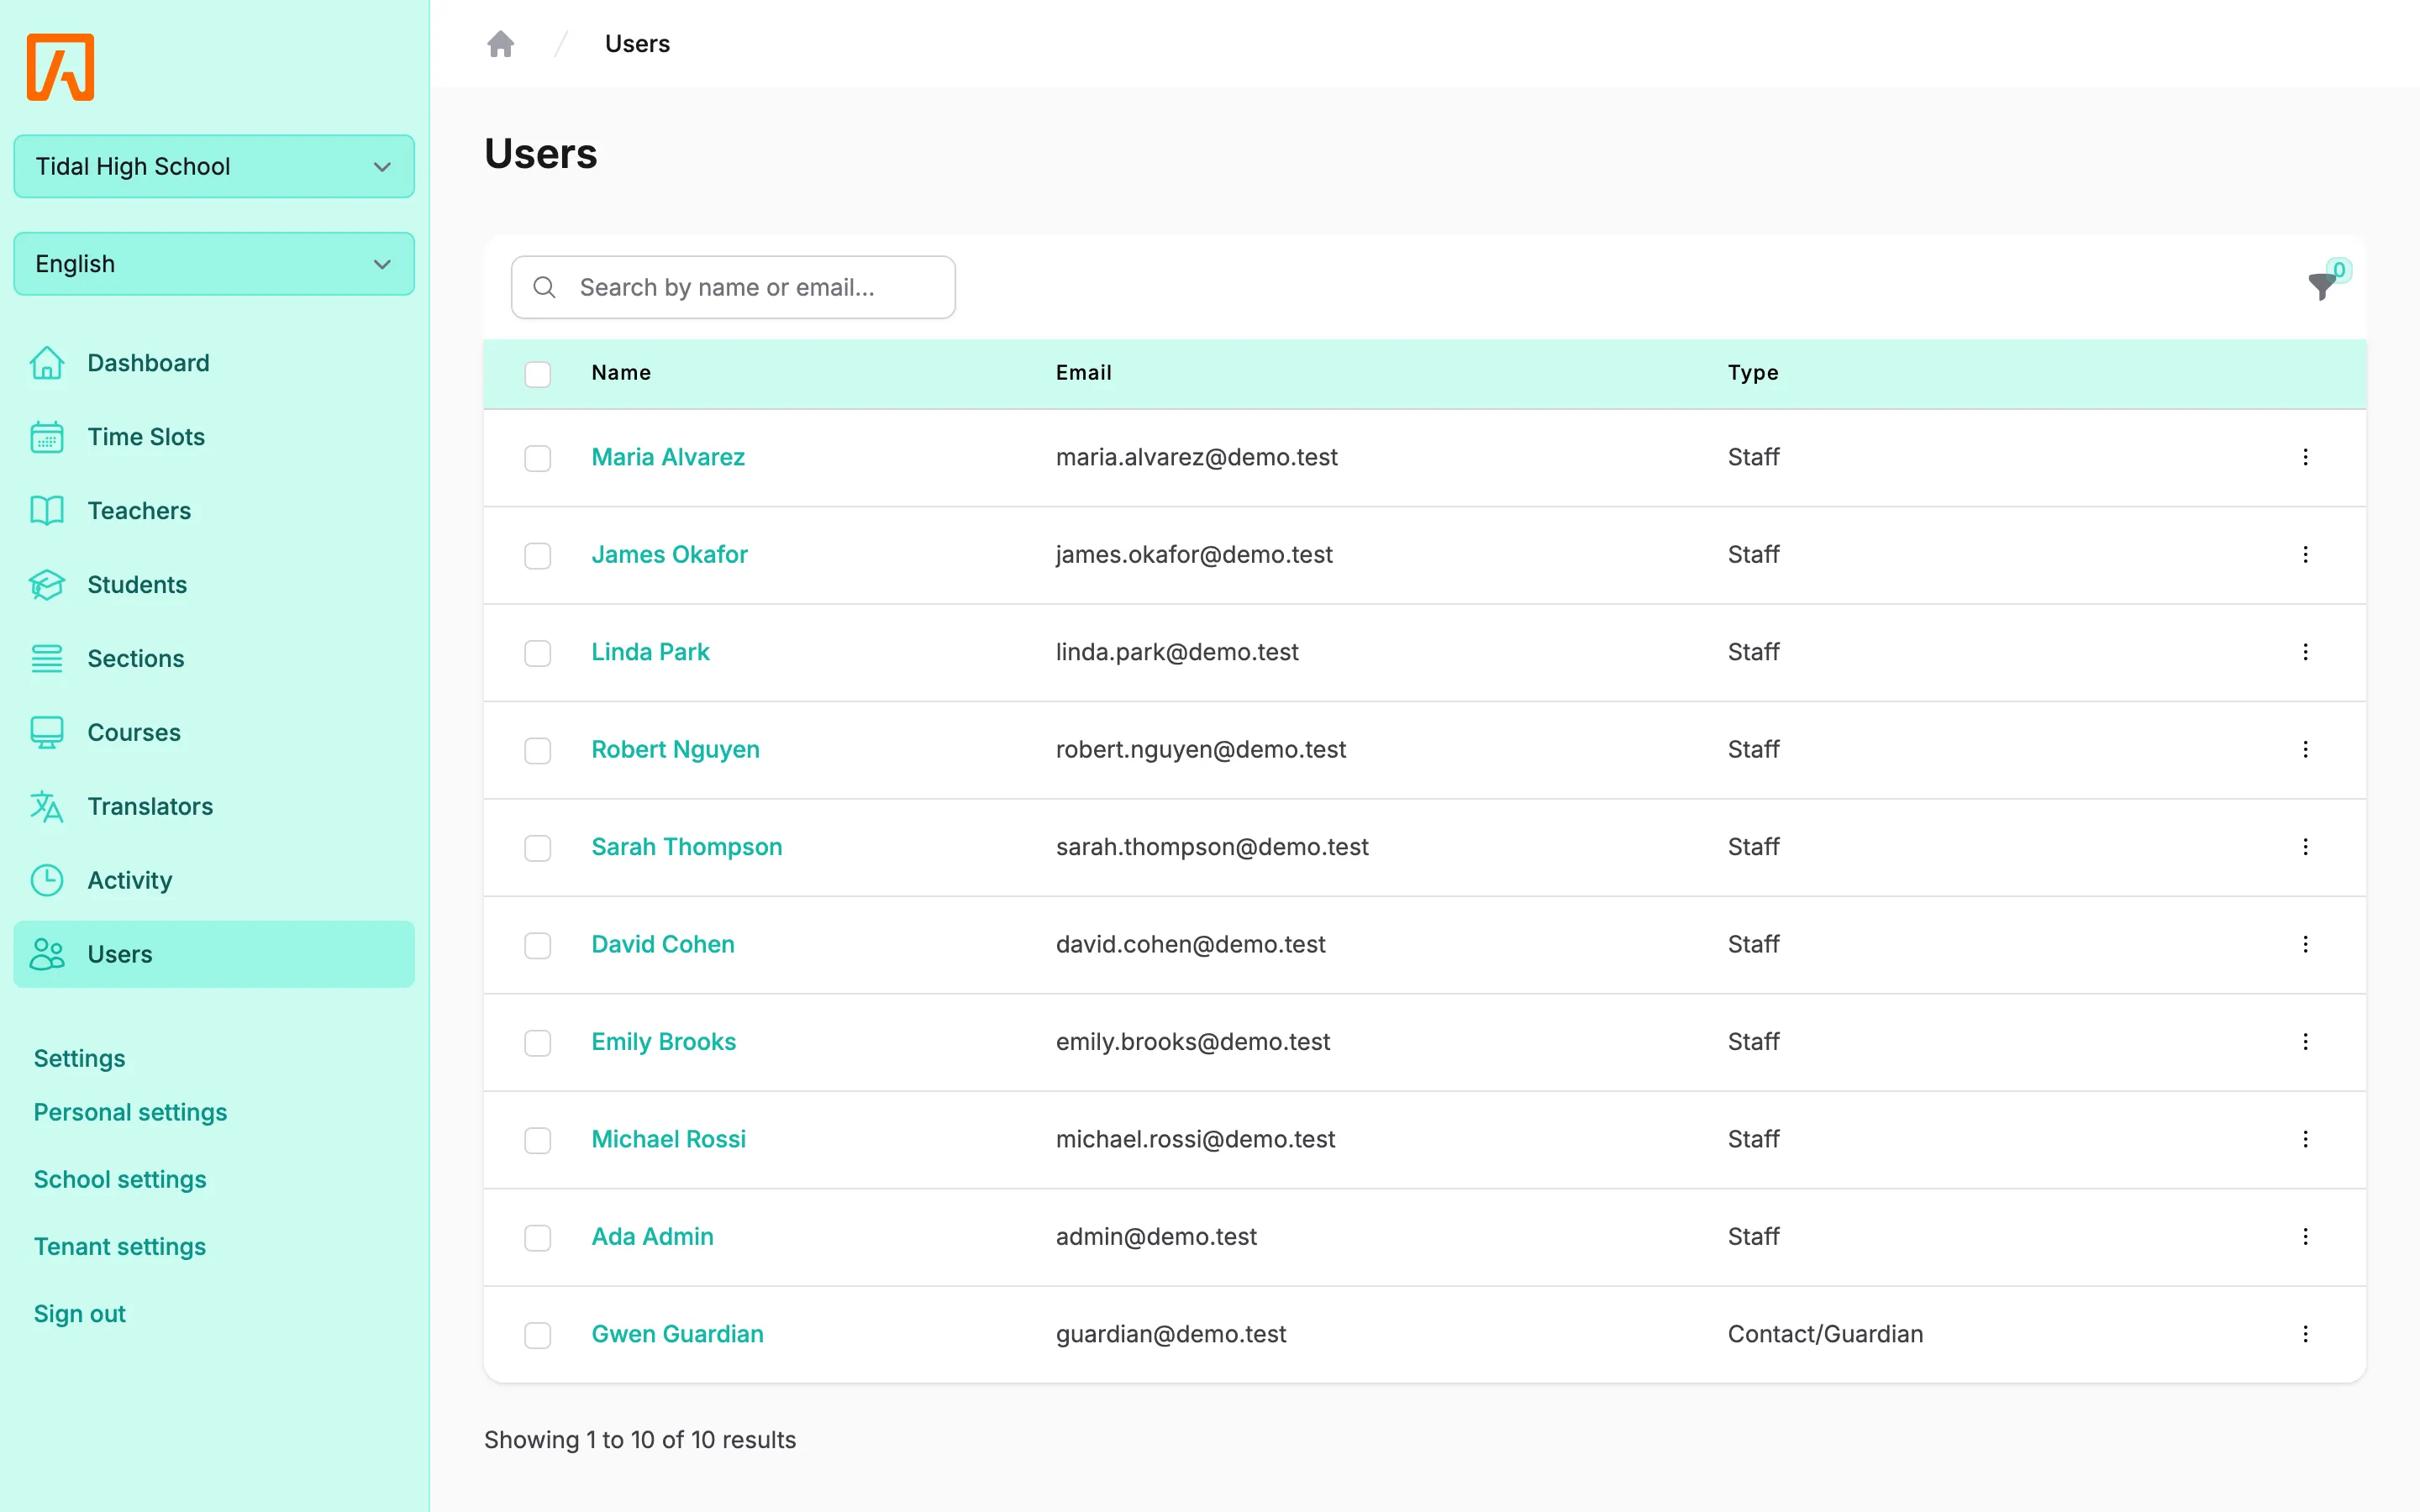2420x1512 pixels.
Task: Click the search magnifier icon
Action: (x=544, y=288)
